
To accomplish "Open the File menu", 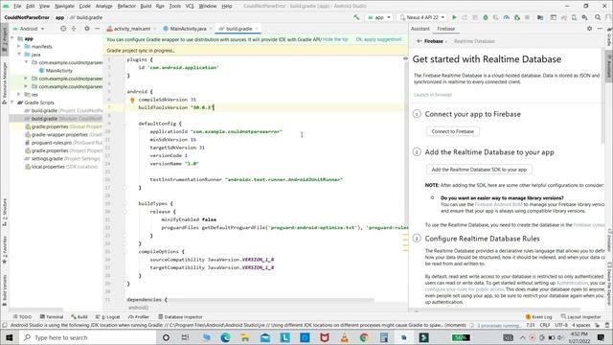I will (17, 6).
